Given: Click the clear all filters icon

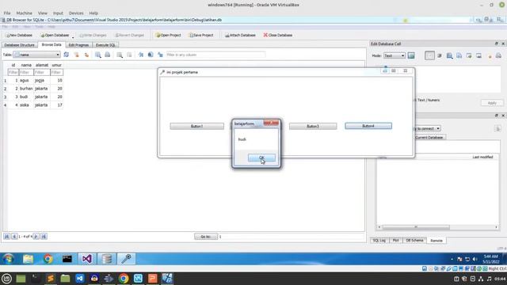Looking at the screenshot, I should pyautogui.click(x=77, y=55).
